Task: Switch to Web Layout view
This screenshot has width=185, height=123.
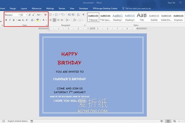Action: [174, 121]
